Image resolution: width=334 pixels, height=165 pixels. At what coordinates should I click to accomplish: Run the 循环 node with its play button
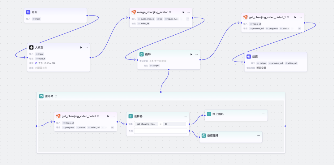(191, 54)
